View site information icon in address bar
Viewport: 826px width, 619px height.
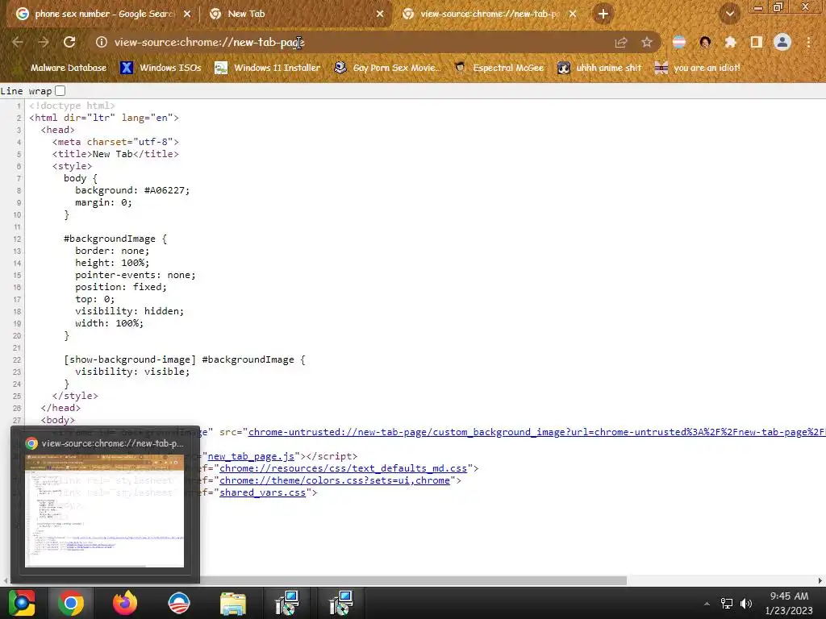tap(102, 42)
